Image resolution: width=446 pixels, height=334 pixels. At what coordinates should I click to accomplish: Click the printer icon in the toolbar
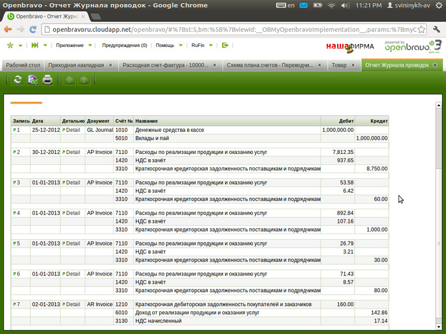[x=47, y=80]
